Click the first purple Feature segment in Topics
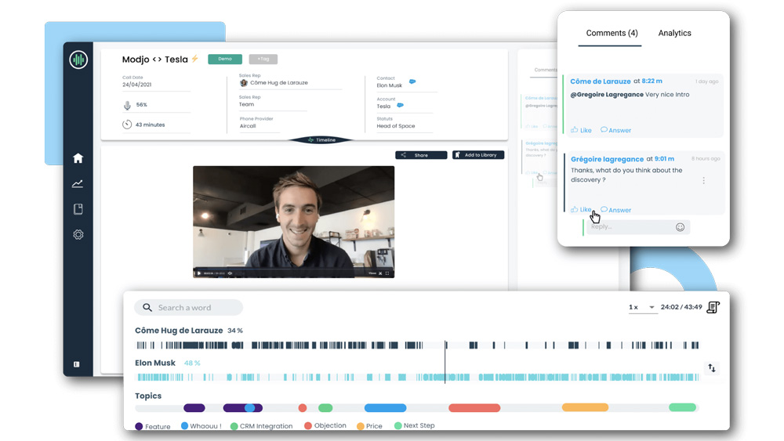The width and height of the screenshot is (784, 441). (x=194, y=407)
